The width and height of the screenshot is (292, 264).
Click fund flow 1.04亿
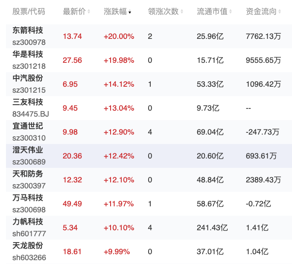coord(257,252)
